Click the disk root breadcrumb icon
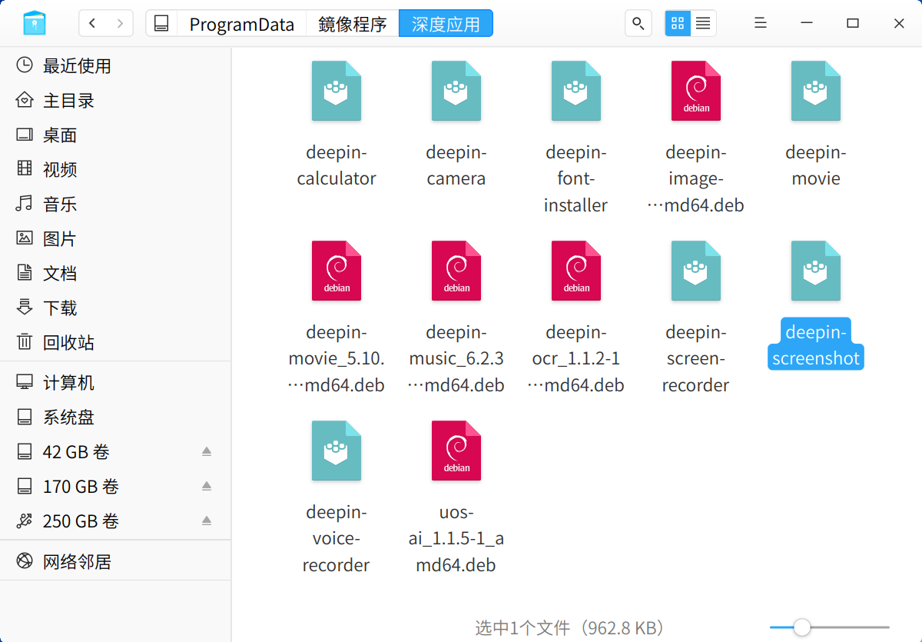Image resolution: width=922 pixels, height=642 pixels. click(x=161, y=23)
